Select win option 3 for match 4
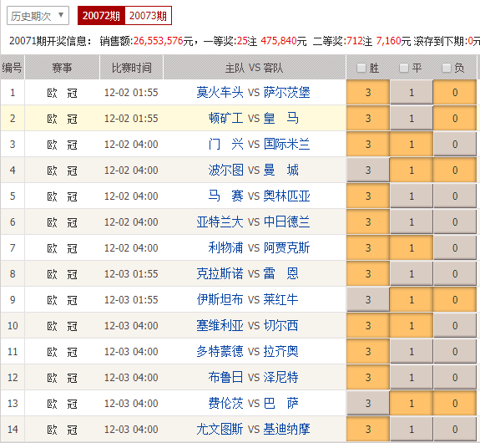The image size is (480, 443). click(x=368, y=171)
